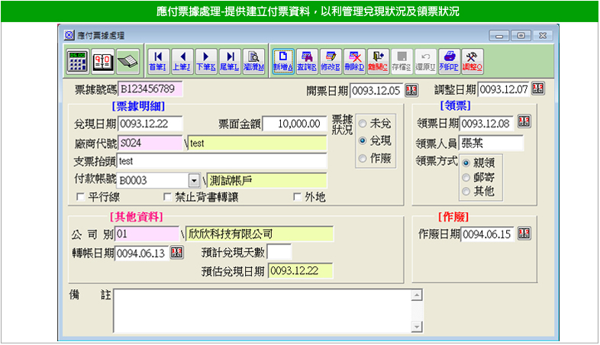Open the calculator icon in toolbar
Image resolution: width=600 pixels, height=345 pixels.
77,60
